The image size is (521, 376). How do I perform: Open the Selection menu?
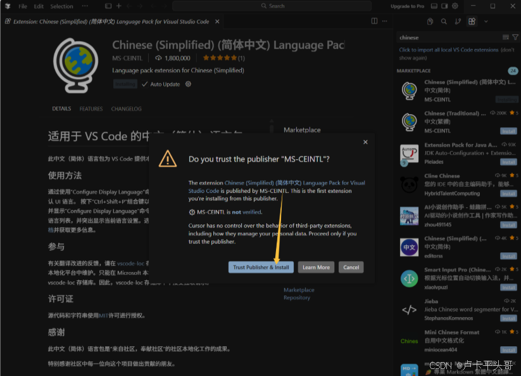click(x=61, y=6)
